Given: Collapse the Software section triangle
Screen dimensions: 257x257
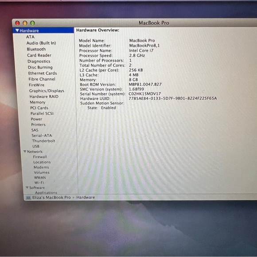Looking at the screenshot, I should coord(27,187).
